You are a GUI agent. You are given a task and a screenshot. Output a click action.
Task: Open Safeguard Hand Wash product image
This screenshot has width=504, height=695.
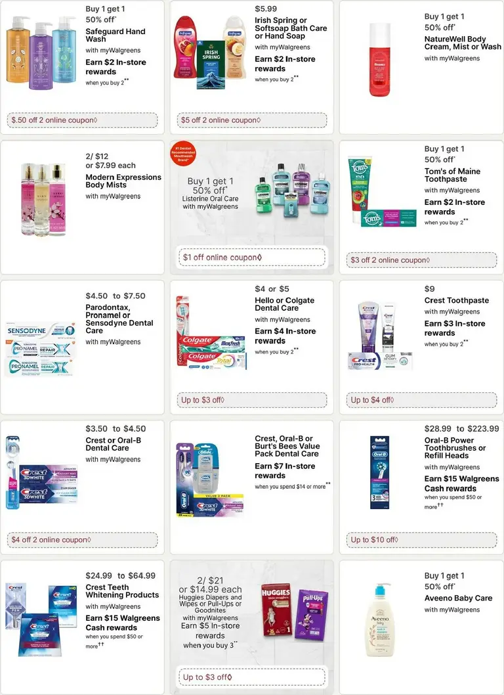(41, 53)
